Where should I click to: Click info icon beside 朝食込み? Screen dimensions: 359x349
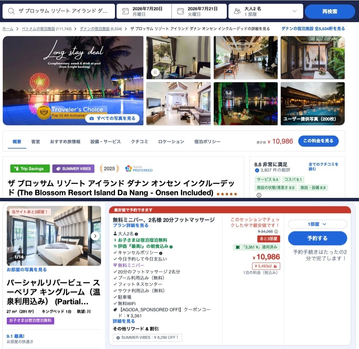(171, 247)
